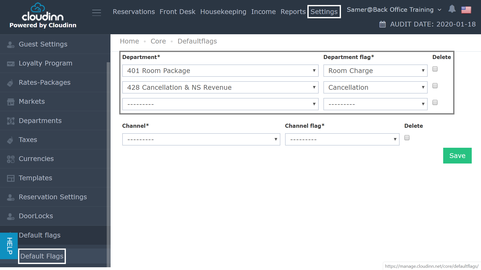Go to Home breadcrumb link
Image resolution: width=481 pixels, height=270 pixels.
(129, 41)
